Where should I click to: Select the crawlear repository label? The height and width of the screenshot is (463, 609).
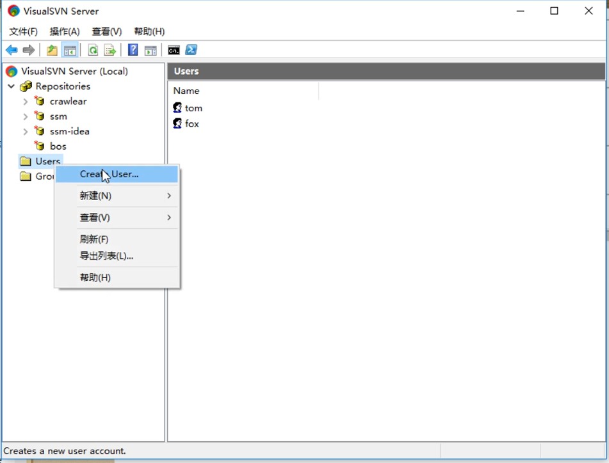point(69,101)
